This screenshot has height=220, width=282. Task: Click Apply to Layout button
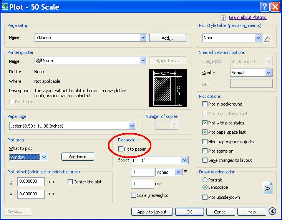[152, 212]
